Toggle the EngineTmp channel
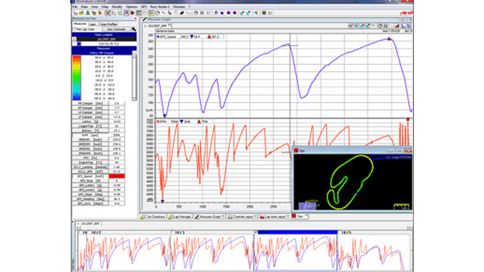 click(x=90, y=162)
